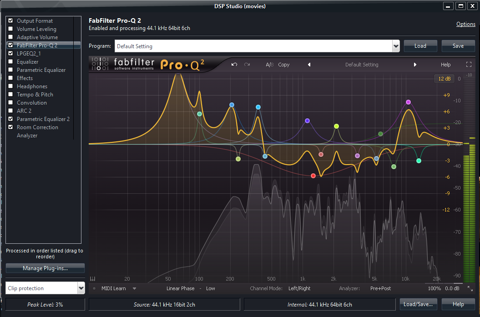Viewport: 480px width, 317px height.
Task: Select the light blue band node below 500 Hz
Action: coord(265,156)
